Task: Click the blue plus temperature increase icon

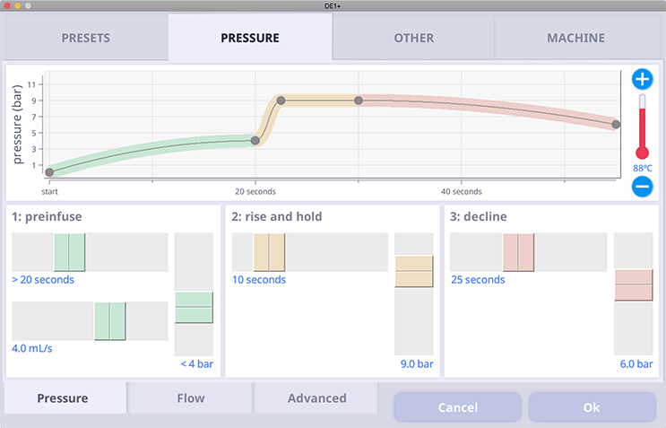Action: pos(642,79)
